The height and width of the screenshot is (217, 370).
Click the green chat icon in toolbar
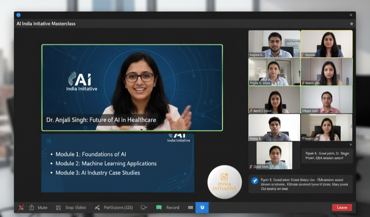tap(159, 207)
